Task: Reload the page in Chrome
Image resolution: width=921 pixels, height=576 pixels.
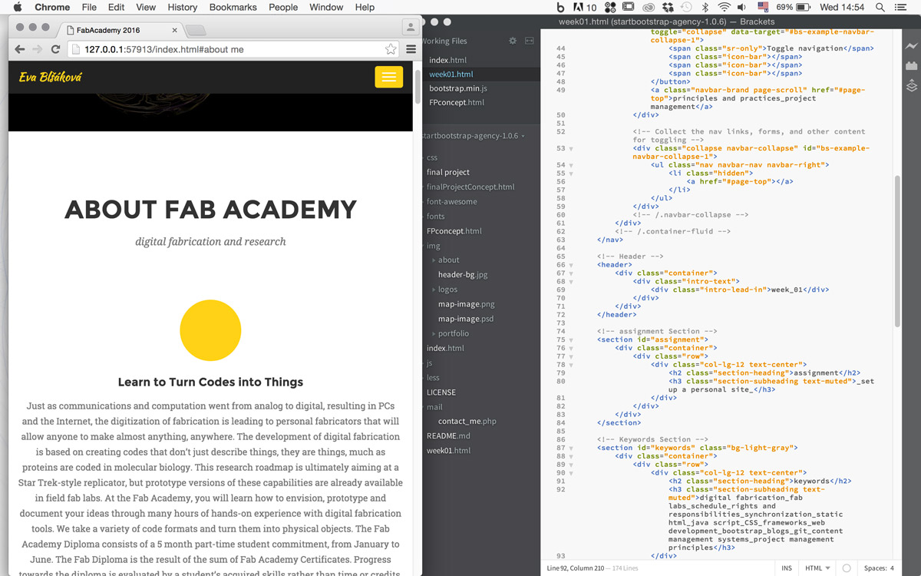Action: 55,49
